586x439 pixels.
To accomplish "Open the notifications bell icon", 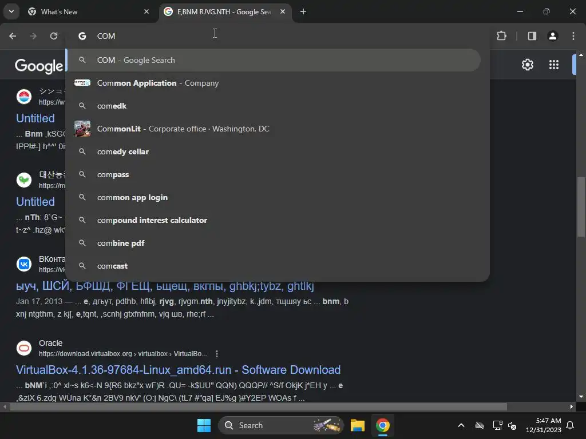I will tap(571, 425).
